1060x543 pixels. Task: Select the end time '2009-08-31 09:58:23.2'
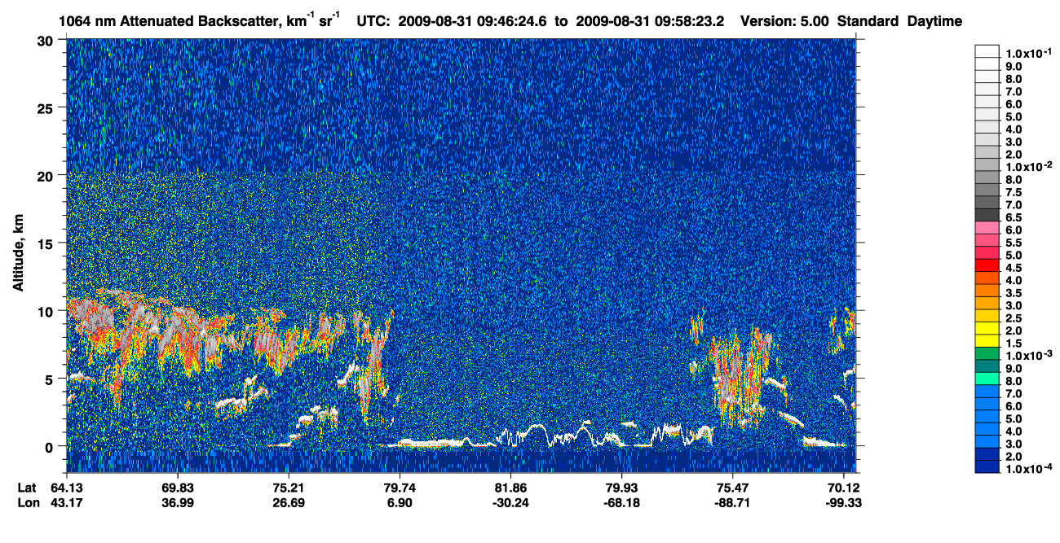(651, 20)
